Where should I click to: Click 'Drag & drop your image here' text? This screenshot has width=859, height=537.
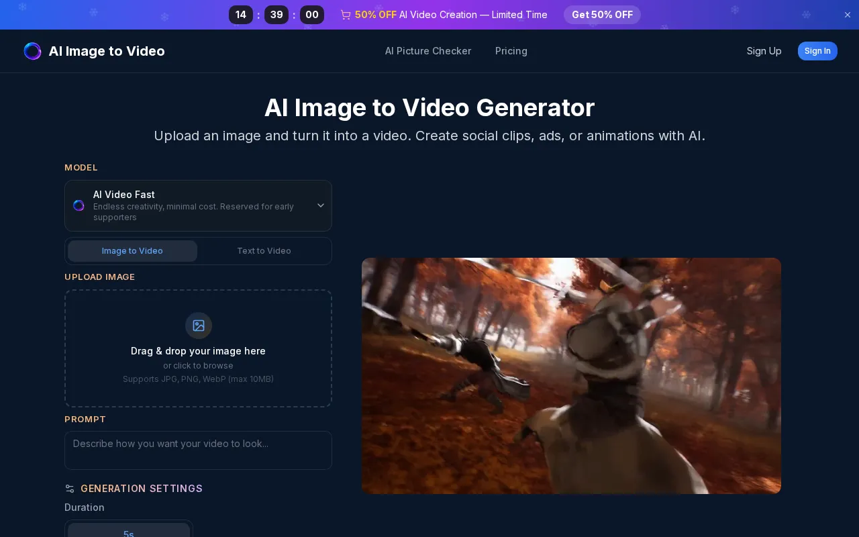pos(198,351)
